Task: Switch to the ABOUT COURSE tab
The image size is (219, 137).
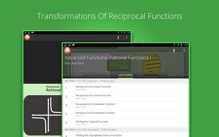Action: click(178, 75)
